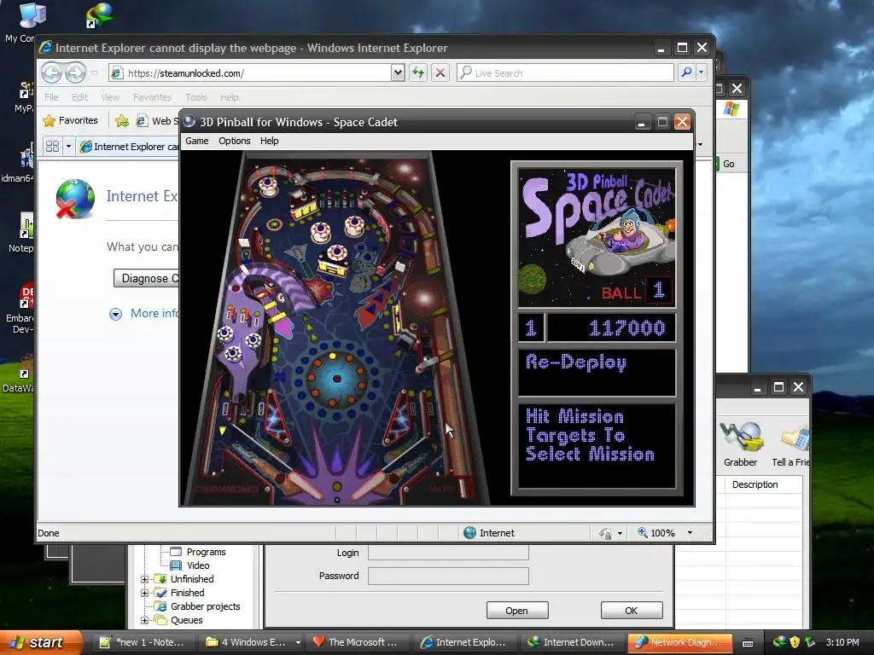
Task: Expand the Queues tree node
Action: (144, 620)
